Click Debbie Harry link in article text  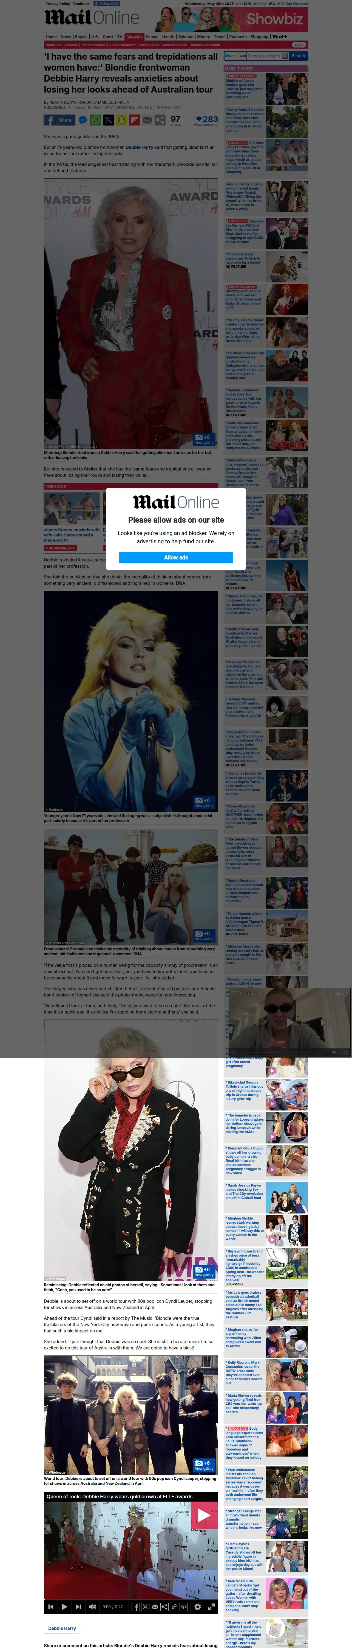(x=139, y=147)
